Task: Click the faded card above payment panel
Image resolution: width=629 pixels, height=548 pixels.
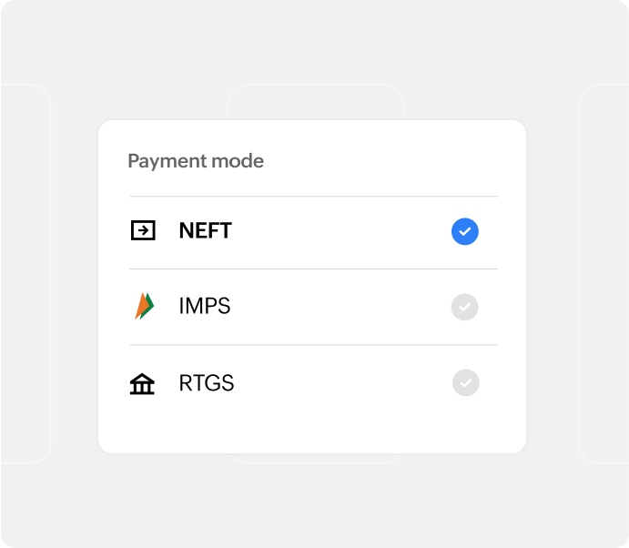Action: (x=314, y=101)
